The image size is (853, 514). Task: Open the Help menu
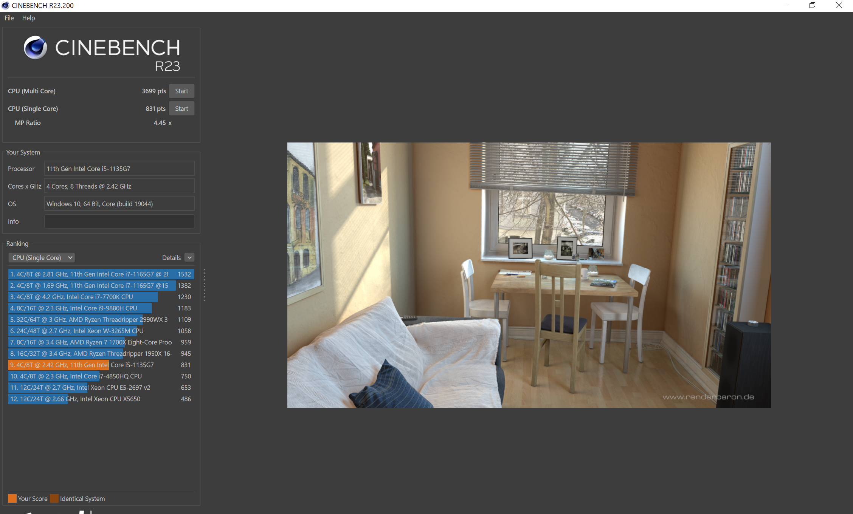(x=28, y=18)
